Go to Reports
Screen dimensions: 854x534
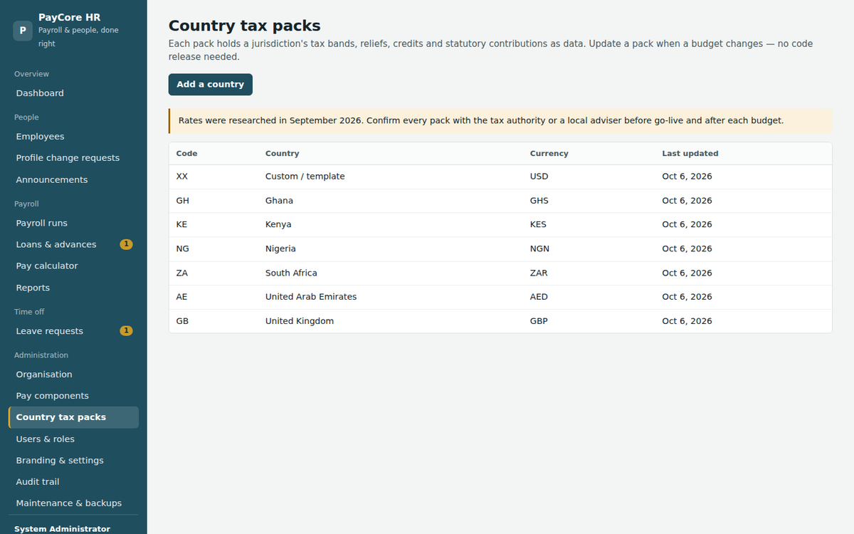[x=73, y=288]
